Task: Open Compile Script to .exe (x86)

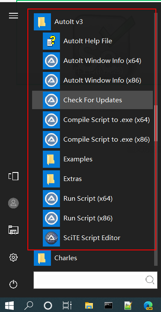Action: pos(92,140)
